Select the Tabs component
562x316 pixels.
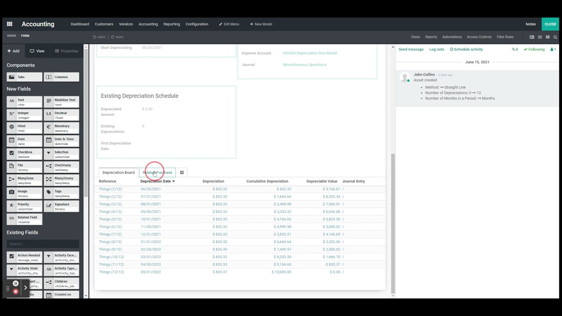tap(25, 77)
